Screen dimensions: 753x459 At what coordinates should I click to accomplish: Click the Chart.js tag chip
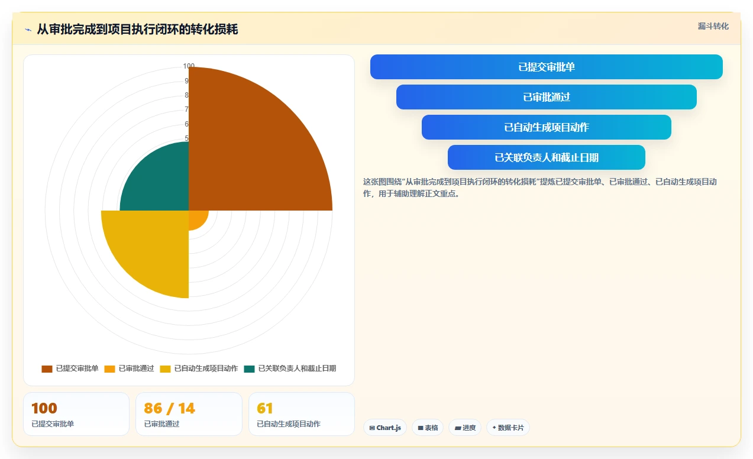click(x=385, y=428)
